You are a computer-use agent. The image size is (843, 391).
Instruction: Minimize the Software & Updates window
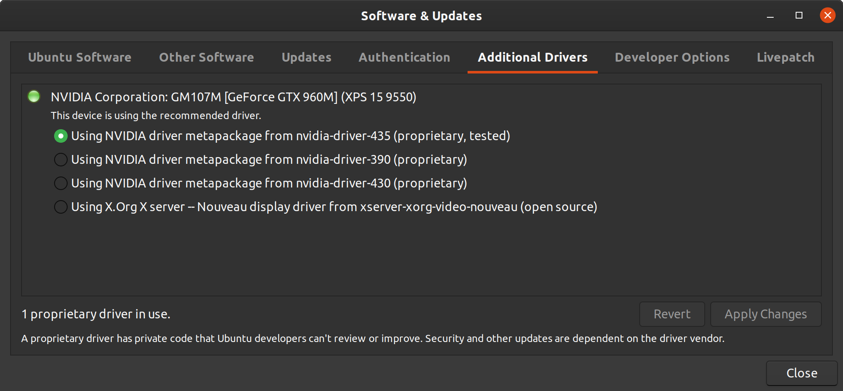point(770,16)
